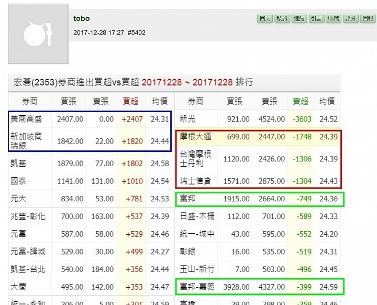The image size is (377, 305).
Task: Click the 連結 link button
Action: (299, 18)
